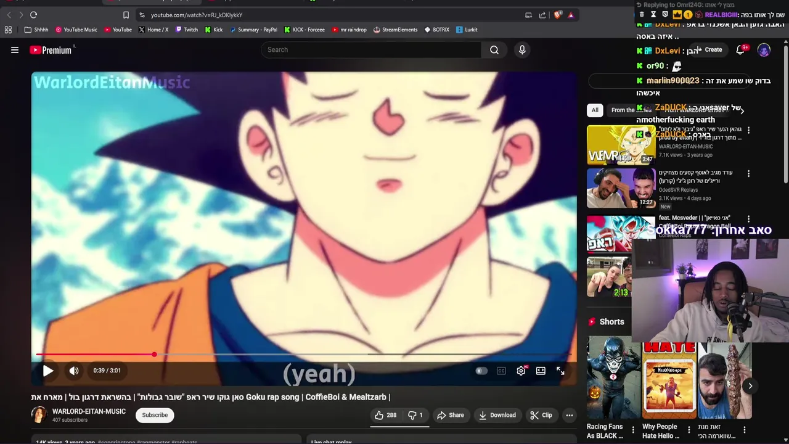Open the Lurkit bookmark
Image resolution: width=789 pixels, height=444 pixels.
tap(467, 30)
